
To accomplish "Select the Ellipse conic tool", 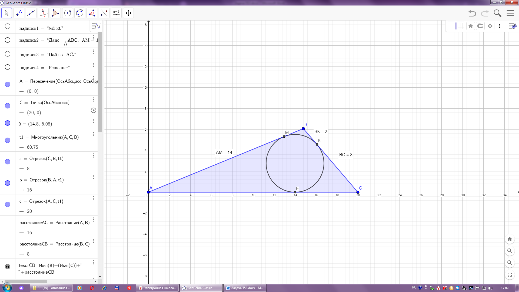I will [x=80, y=13].
